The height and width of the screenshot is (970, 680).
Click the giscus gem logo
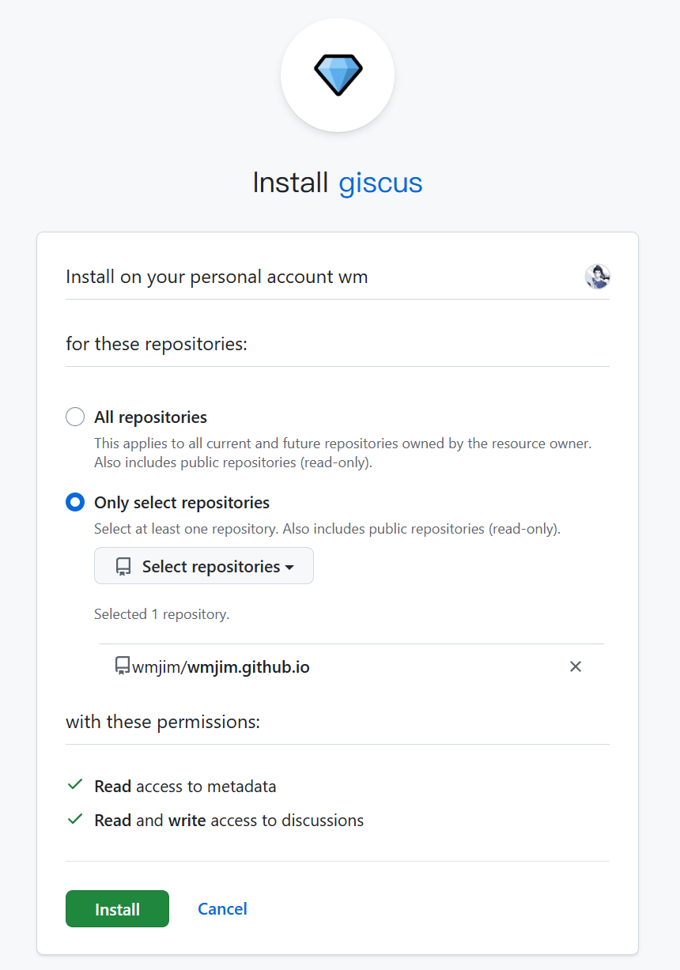[338, 75]
